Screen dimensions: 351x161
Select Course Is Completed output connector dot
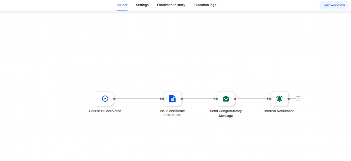click(114, 99)
